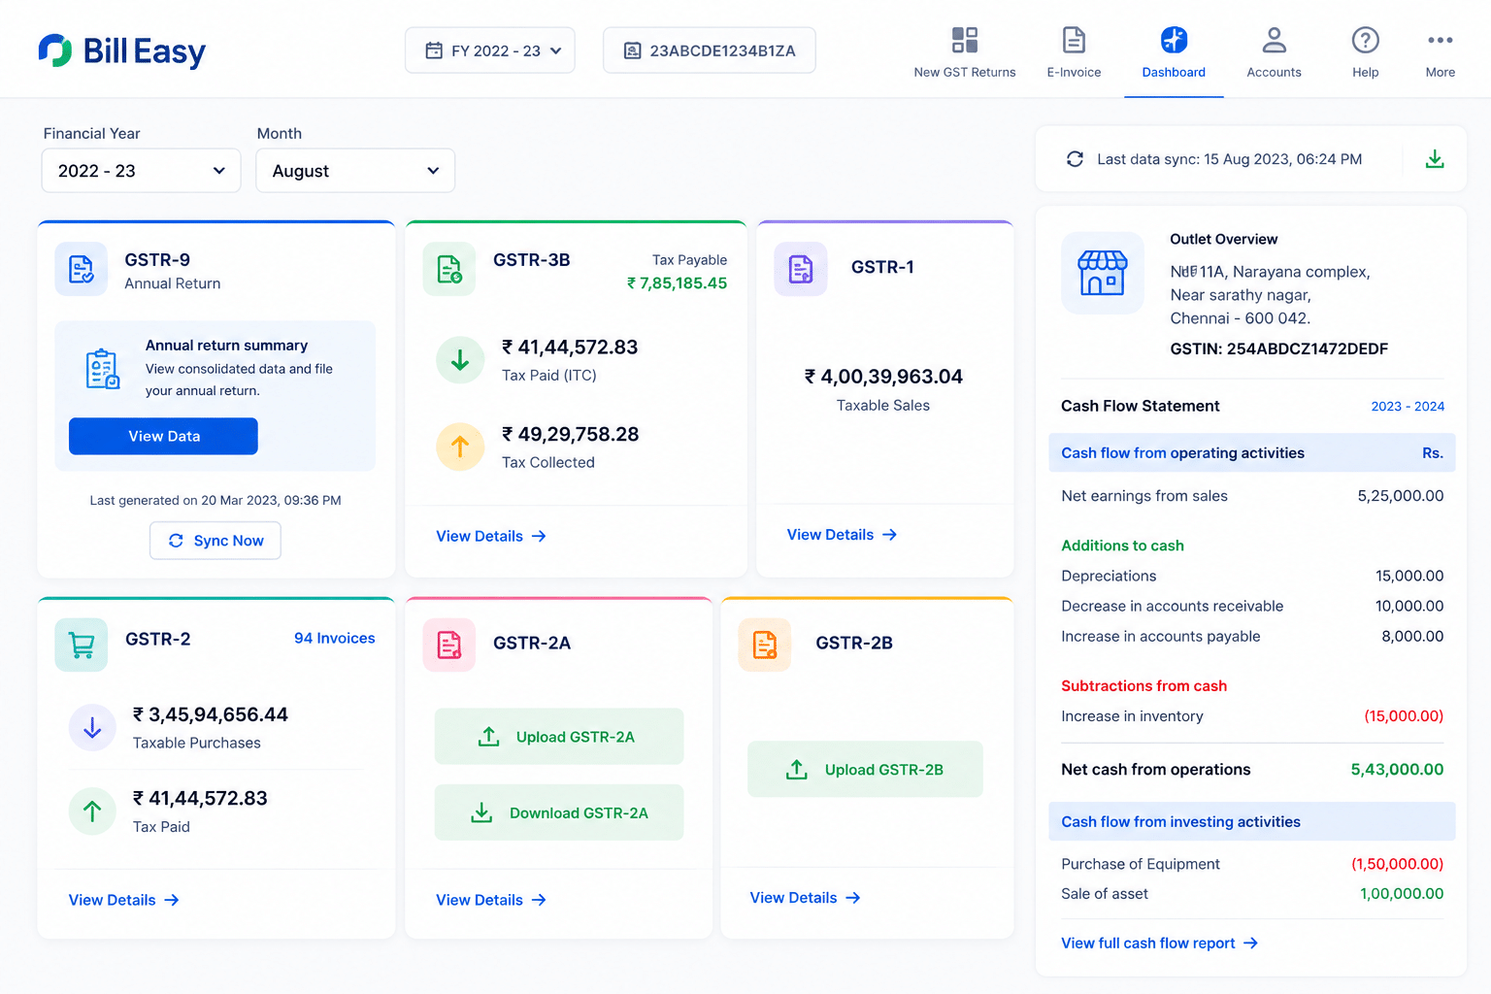Click the GSTR-2 Tax Paid up arrow icon

[x=92, y=812]
